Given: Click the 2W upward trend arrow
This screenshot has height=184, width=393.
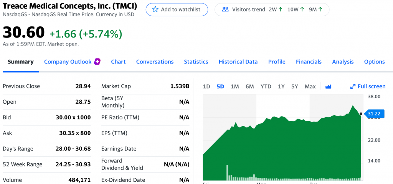Looking at the screenshot, I should 280,10.
